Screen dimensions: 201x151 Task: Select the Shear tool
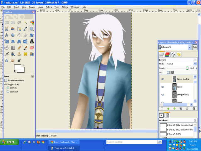point(13,42)
